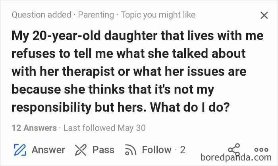The height and width of the screenshot is (166, 278).
Task: Click the 'What do I do?' question ending
Action: [190, 107]
